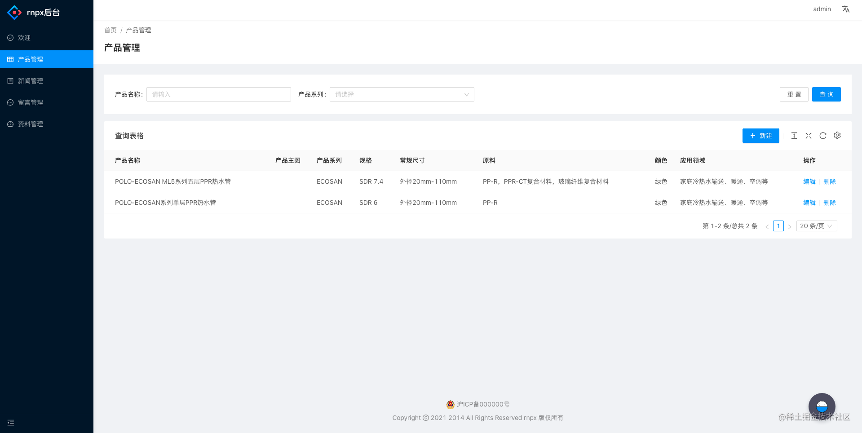Open 欢迎 sidebar menu item
Screen dimensions: 862x433
[47, 38]
